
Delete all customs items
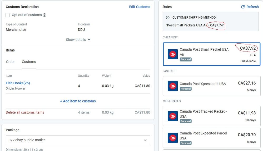click(25, 112)
